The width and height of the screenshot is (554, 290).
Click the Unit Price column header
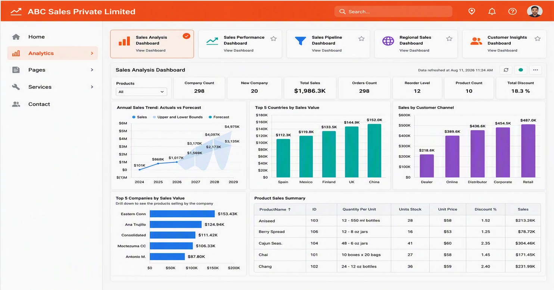point(448,209)
